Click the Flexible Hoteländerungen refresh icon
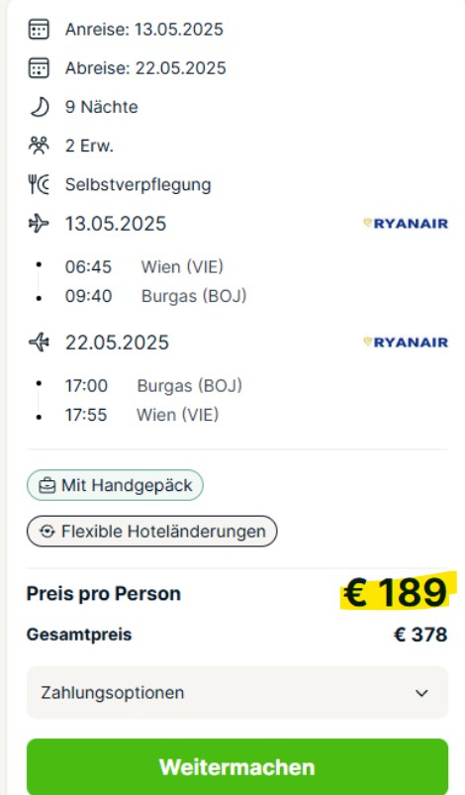The image size is (465, 795). click(x=47, y=532)
